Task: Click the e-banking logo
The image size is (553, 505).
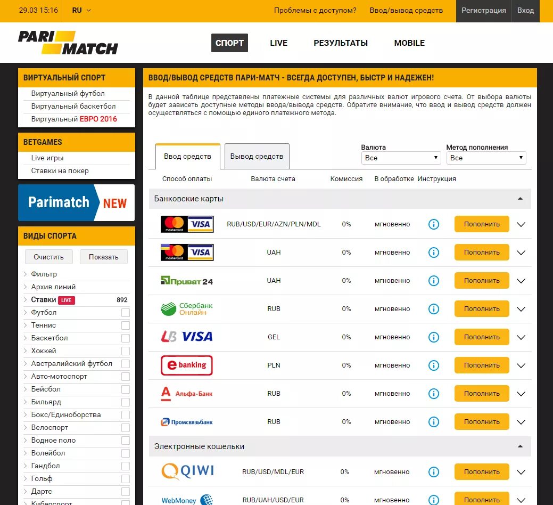Action: click(187, 365)
